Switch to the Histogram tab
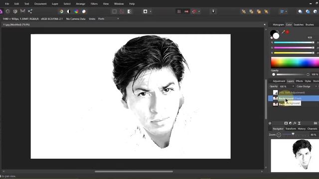Viewport: 319px width, 179px height. click(278, 24)
